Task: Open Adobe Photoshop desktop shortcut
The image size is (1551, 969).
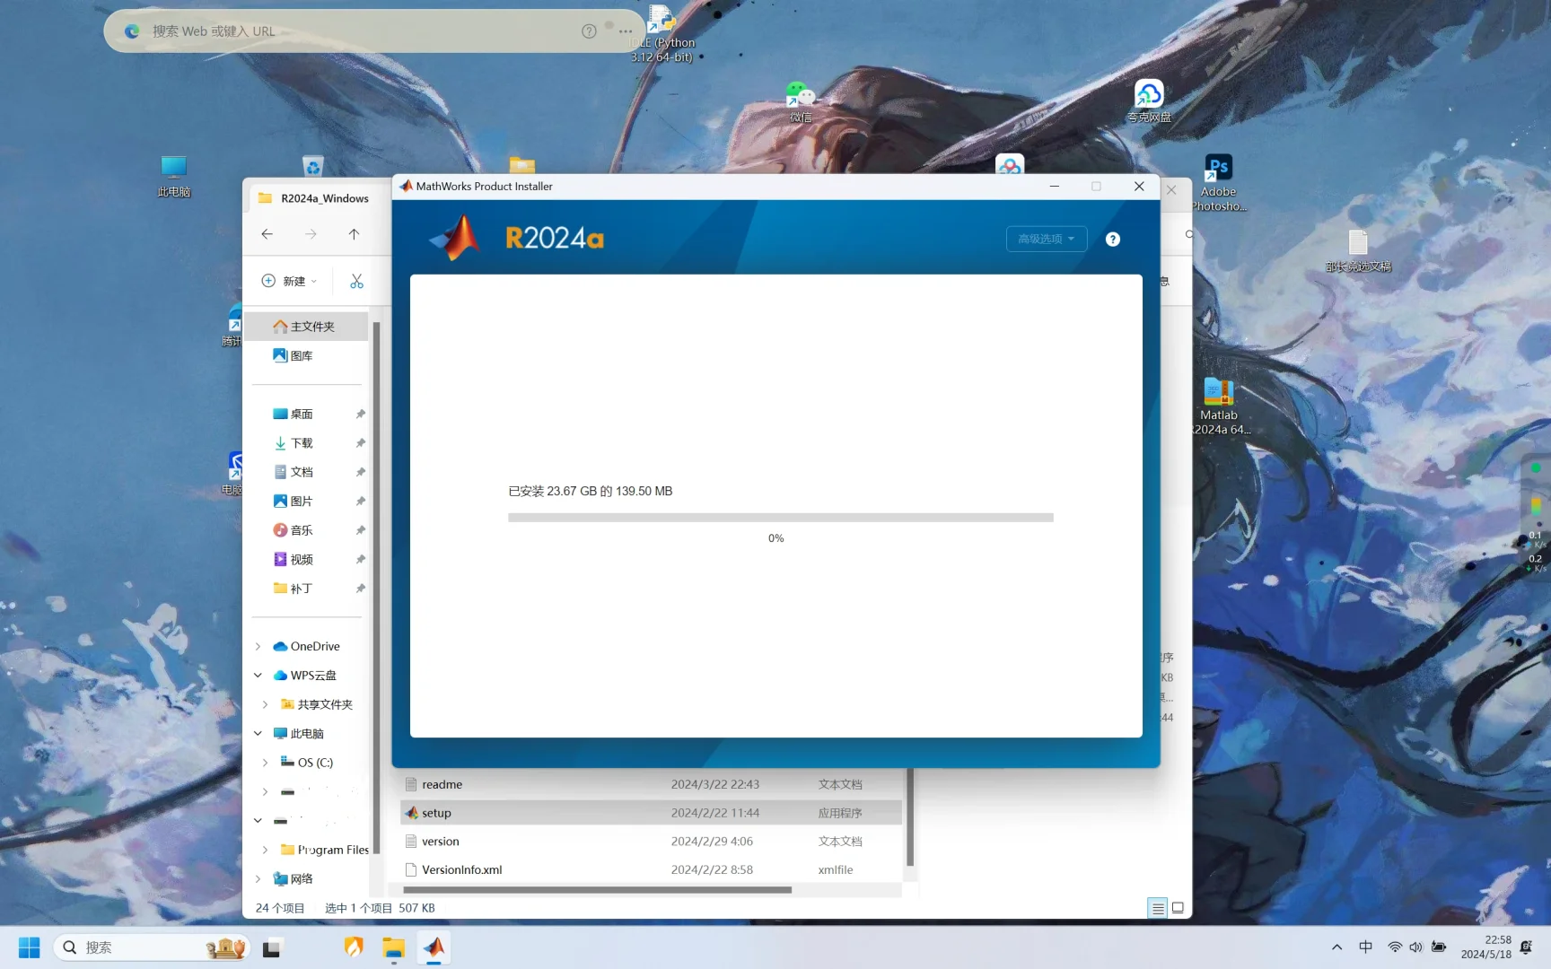Action: tap(1219, 183)
